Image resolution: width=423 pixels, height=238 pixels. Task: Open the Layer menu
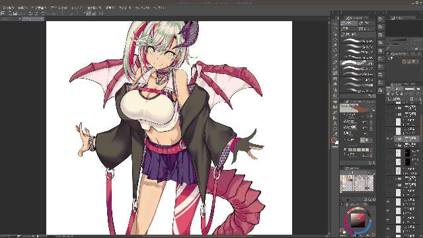[77, 8]
